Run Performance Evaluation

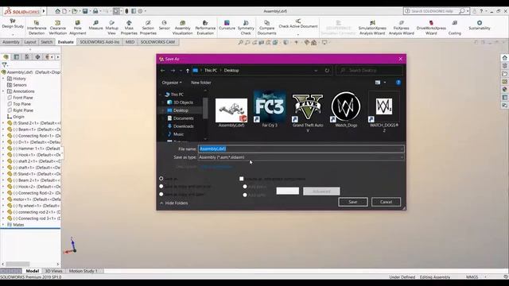[205, 28]
